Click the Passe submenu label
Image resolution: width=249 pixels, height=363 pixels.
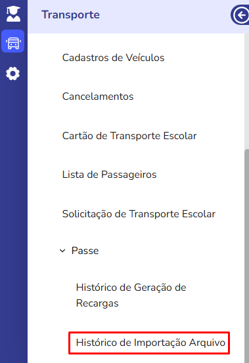[x=85, y=251]
